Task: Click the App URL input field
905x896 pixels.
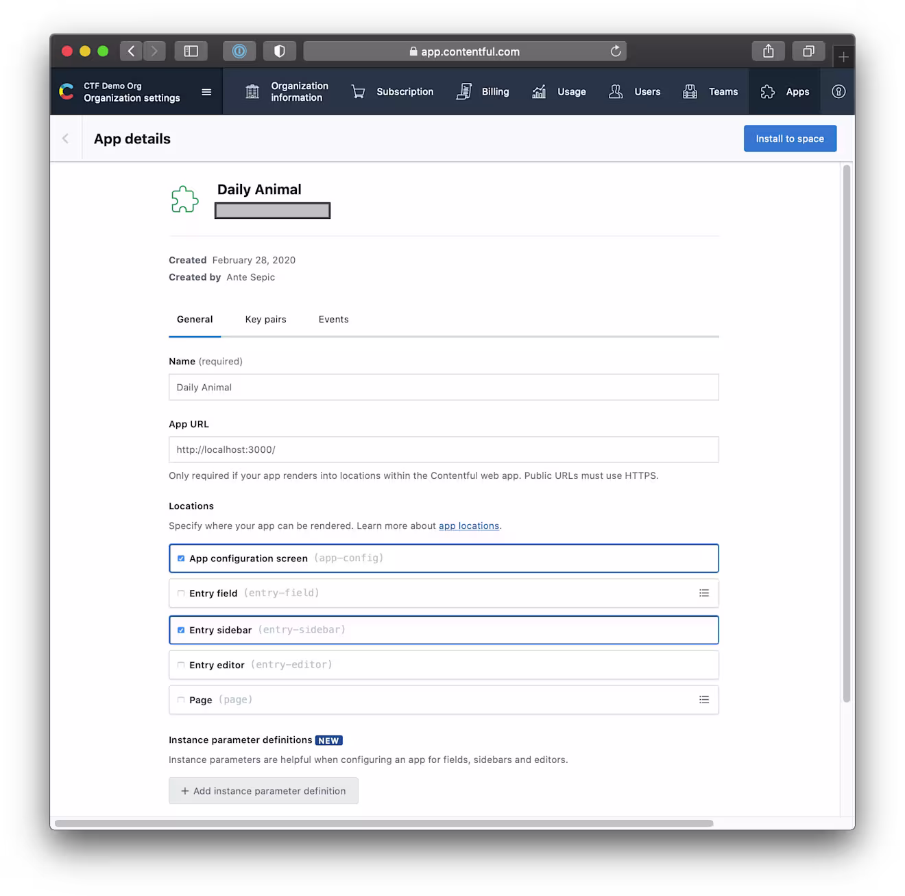Action: tap(444, 450)
